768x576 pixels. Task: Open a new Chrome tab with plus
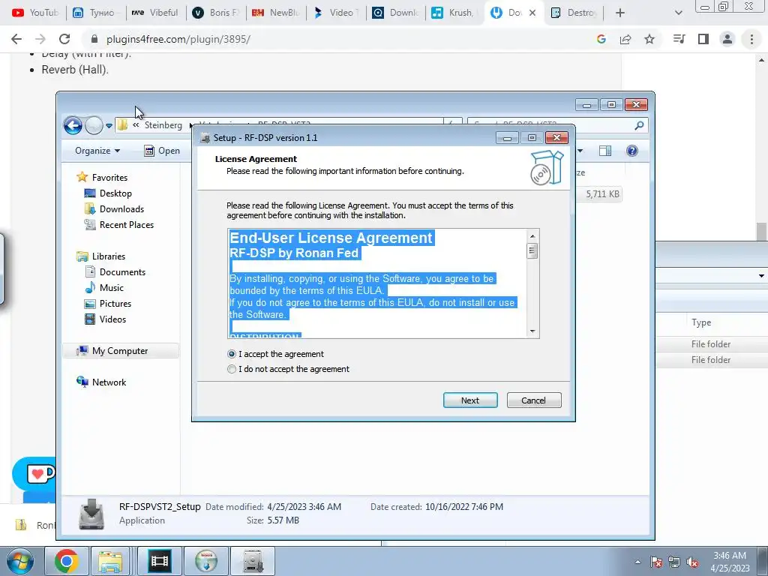(620, 13)
